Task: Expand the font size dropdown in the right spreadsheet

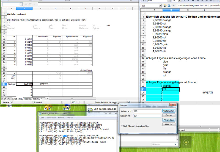Action: 180,1
